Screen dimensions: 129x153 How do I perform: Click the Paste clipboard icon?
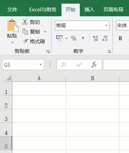coord(13,26)
